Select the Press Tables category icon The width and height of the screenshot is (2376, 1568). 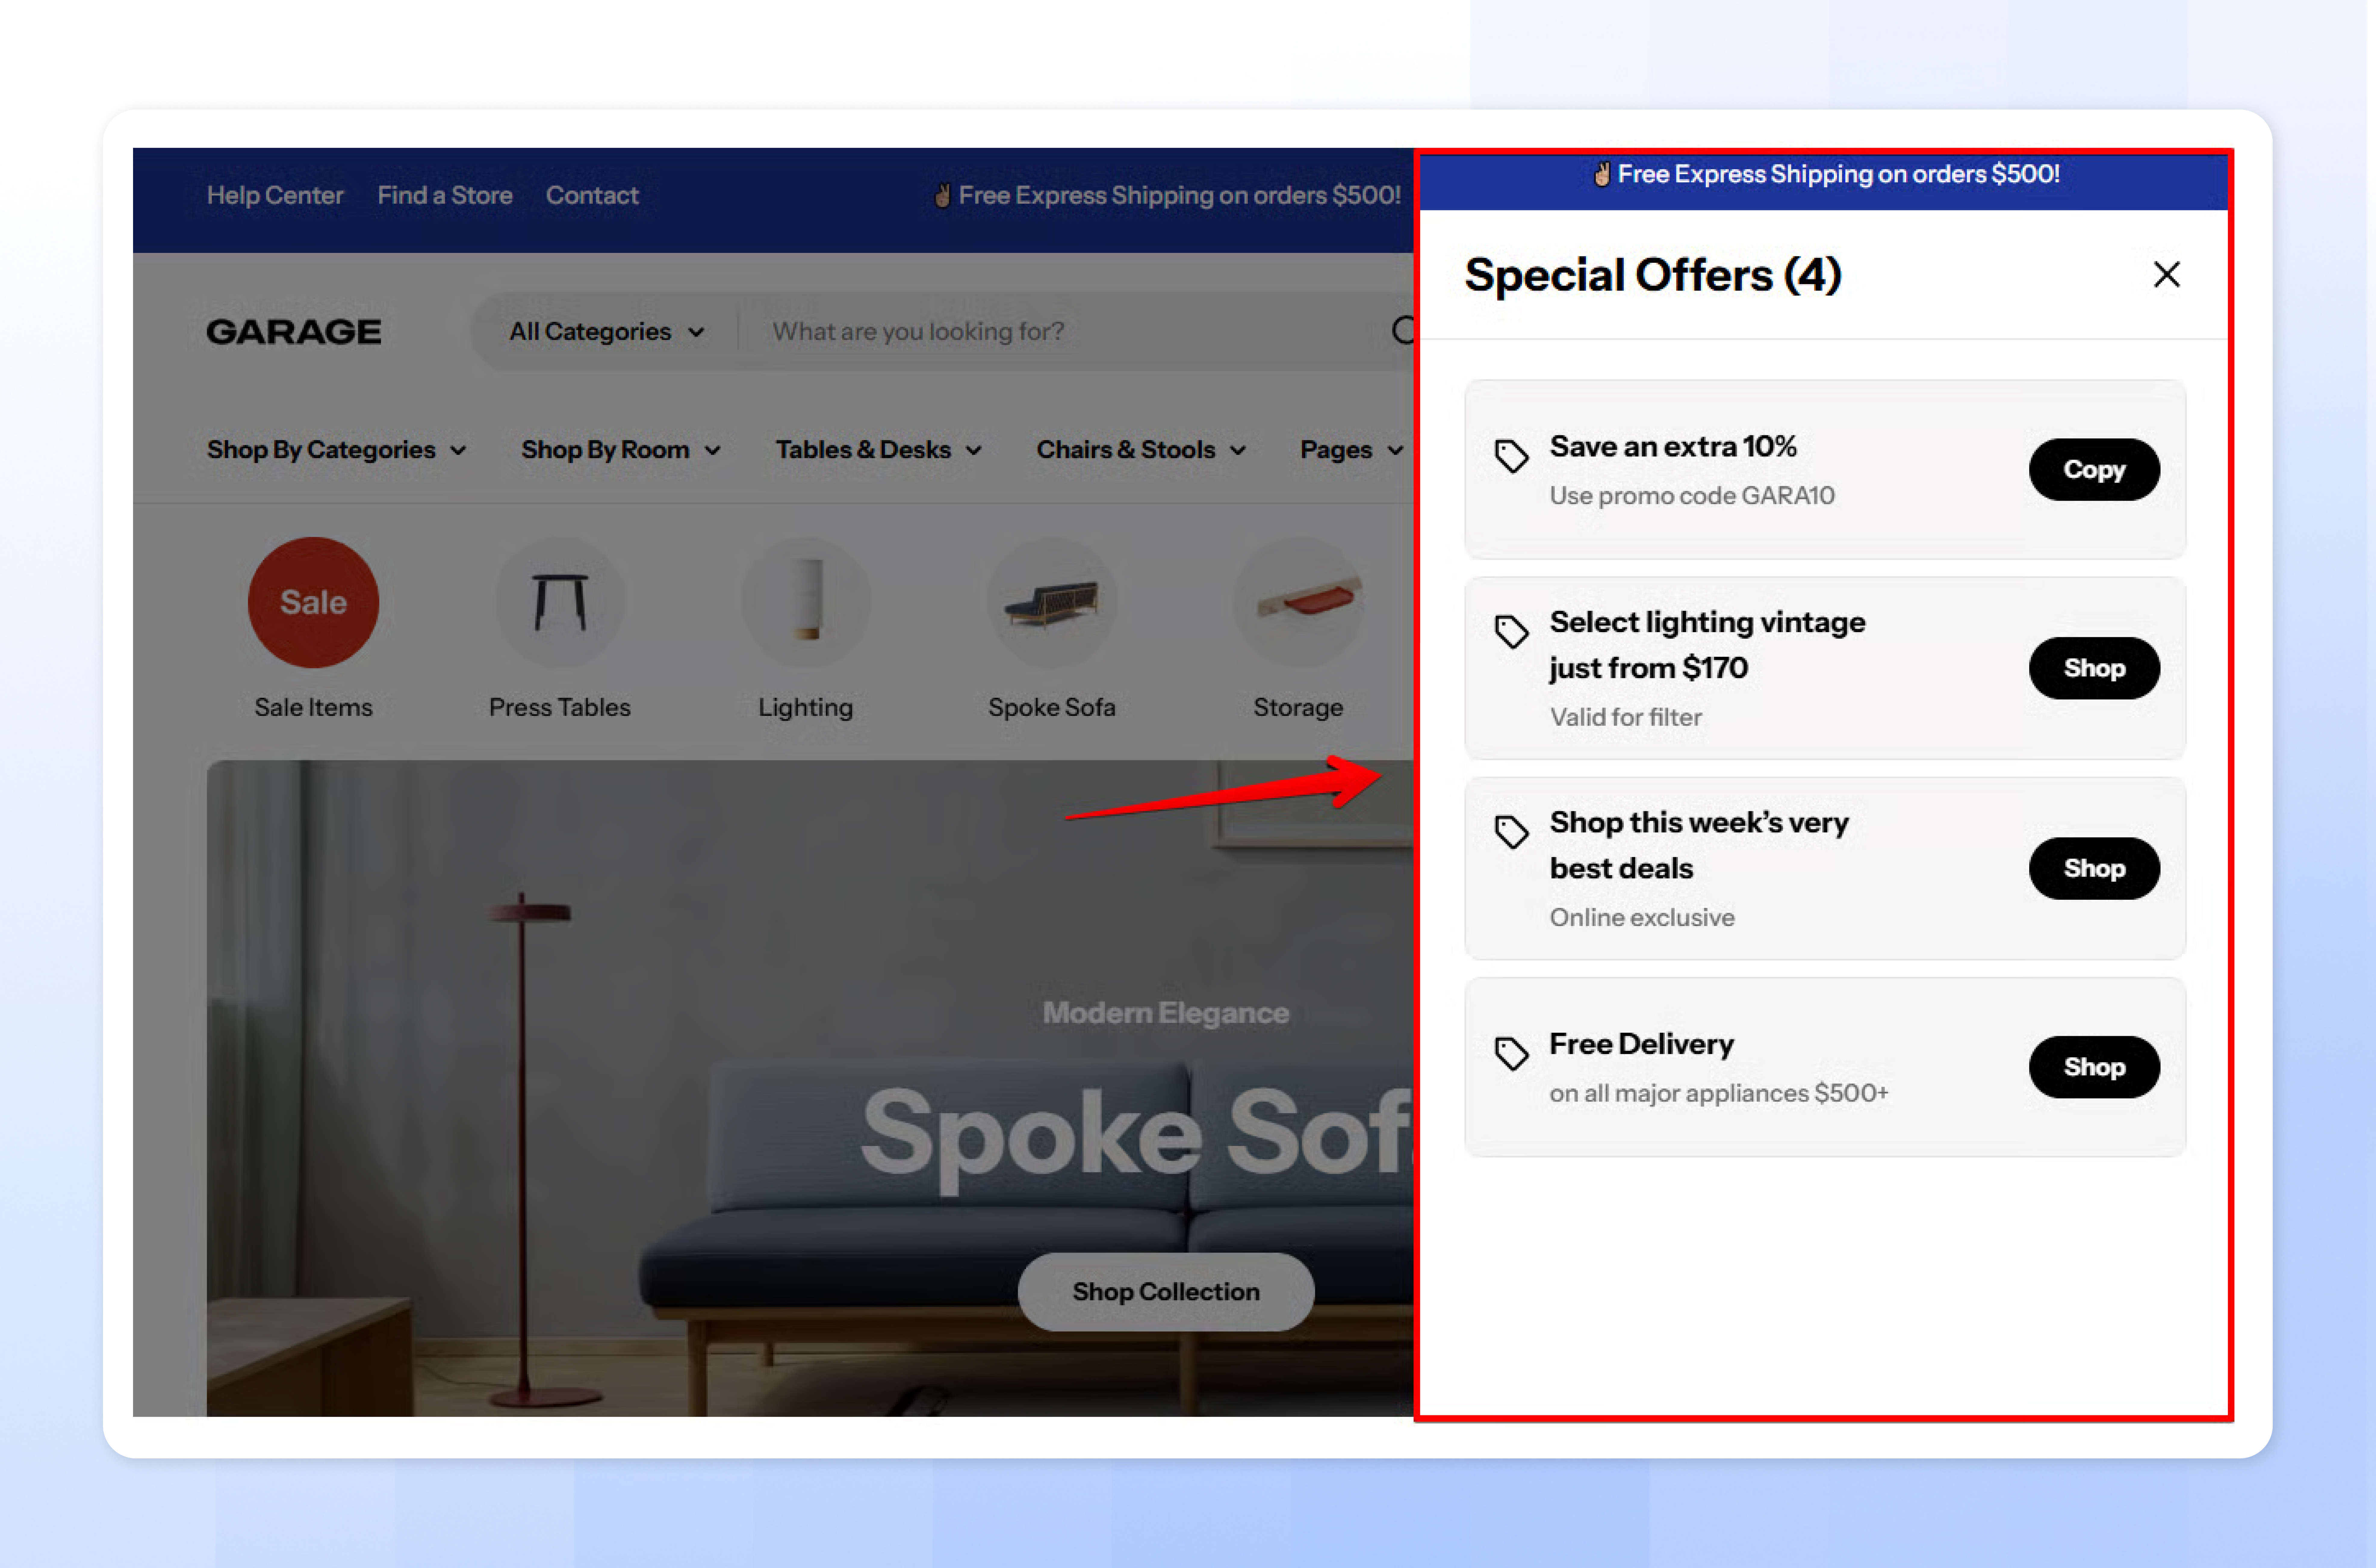[560, 602]
